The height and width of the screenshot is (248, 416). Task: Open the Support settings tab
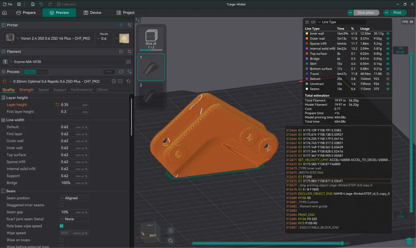[x=60, y=90]
